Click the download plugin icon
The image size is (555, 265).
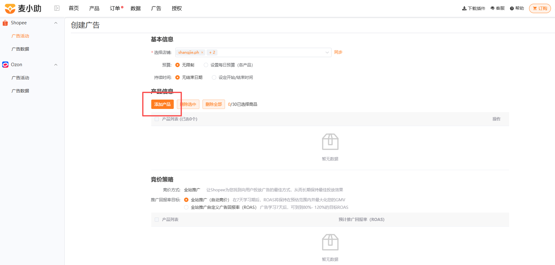(x=464, y=8)
